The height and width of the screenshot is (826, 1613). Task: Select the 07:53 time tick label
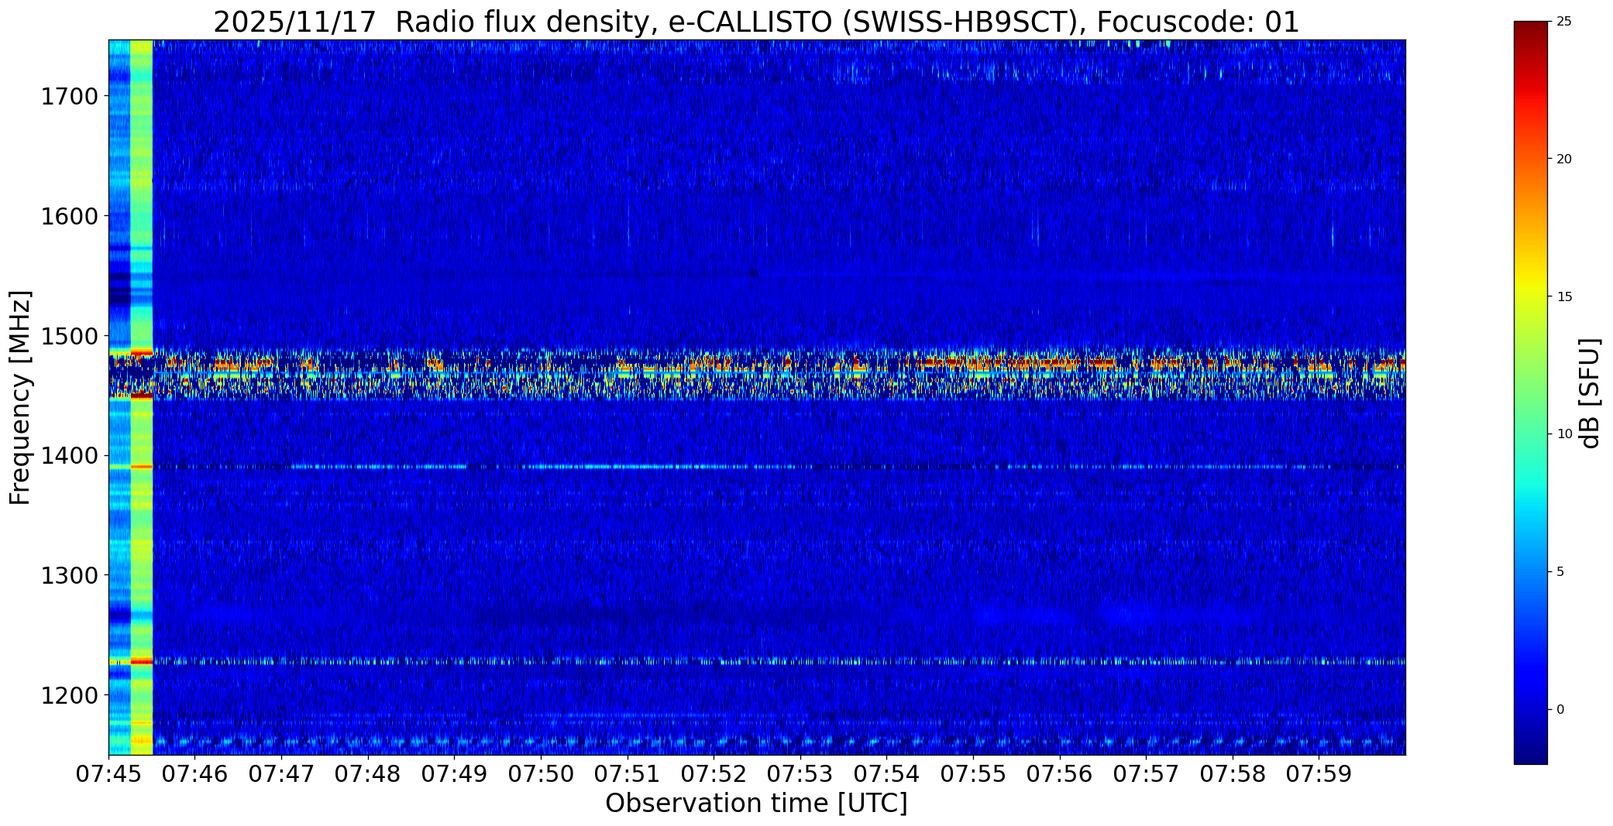(800, 774)
